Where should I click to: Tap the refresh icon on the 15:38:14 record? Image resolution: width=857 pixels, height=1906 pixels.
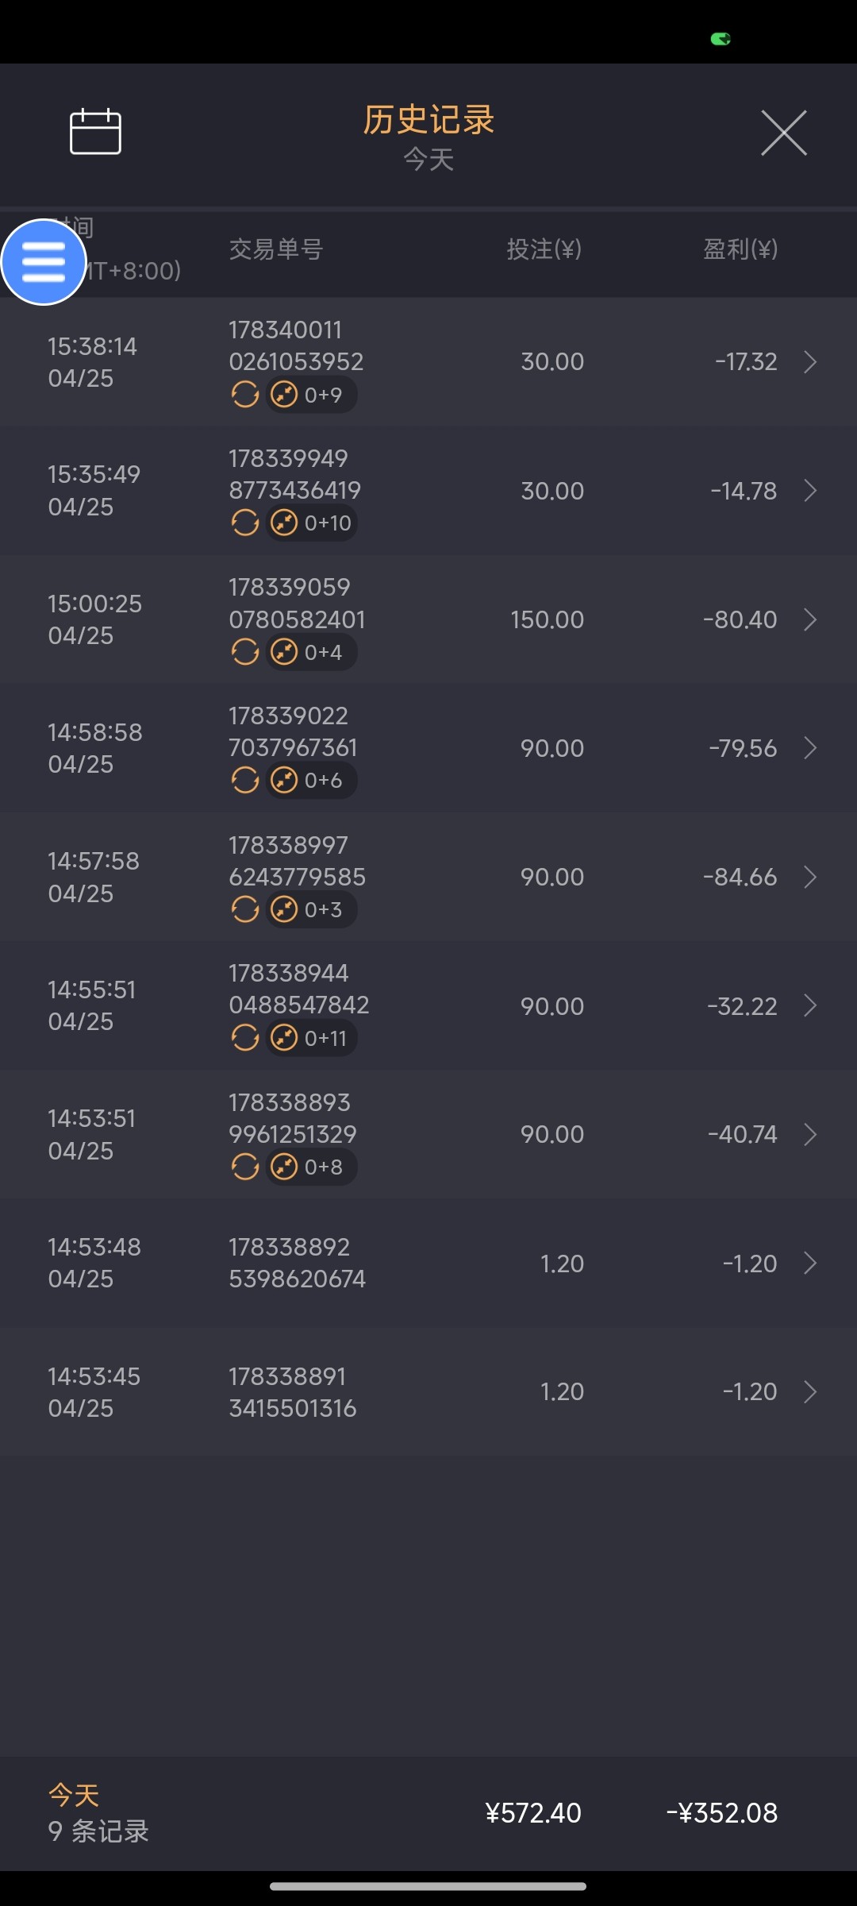pyautogui.click(x=245, y=394)
